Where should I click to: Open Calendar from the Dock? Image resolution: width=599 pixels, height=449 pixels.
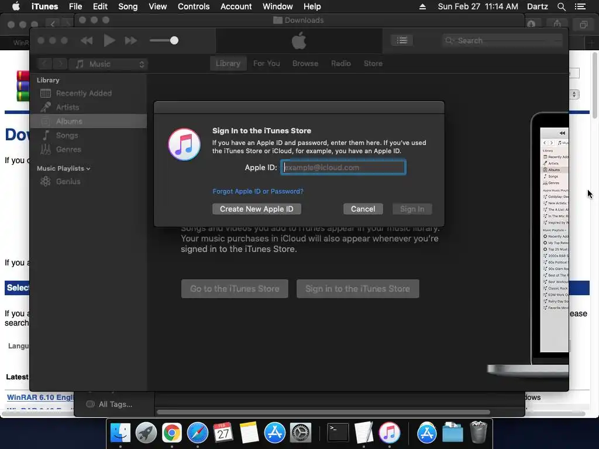(223, 433)
